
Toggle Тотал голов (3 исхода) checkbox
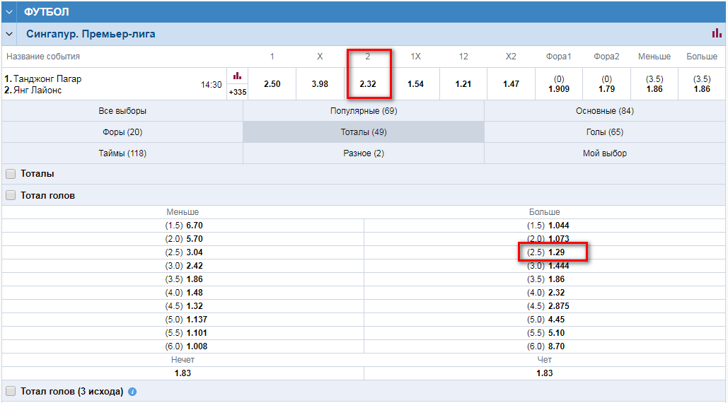pyautogui.click(x=11, y=392)
